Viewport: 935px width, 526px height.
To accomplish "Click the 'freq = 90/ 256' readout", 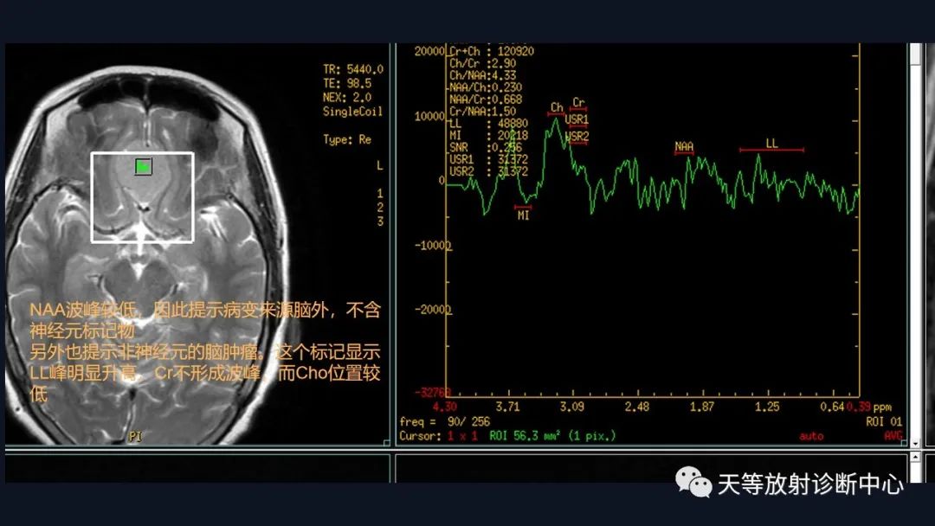I will 445,422.
